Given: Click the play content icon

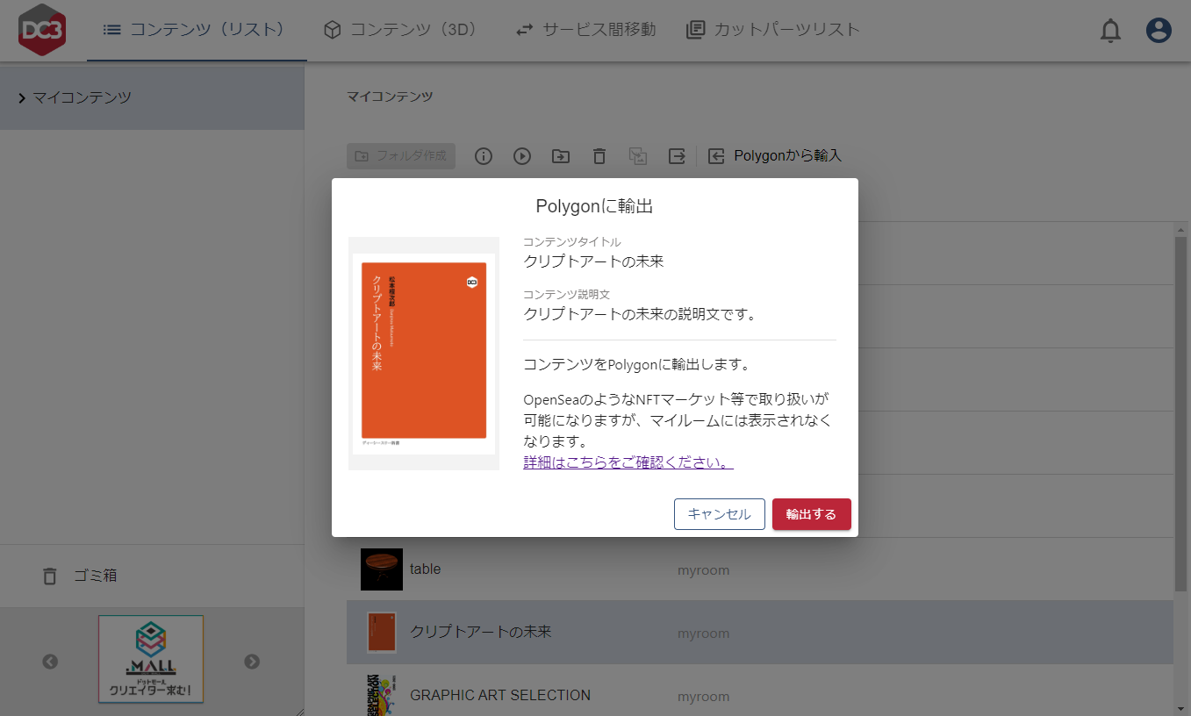Looking at the screenshot, I should pos(522,156).
